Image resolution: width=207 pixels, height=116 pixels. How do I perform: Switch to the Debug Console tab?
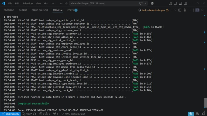[40, 10]
